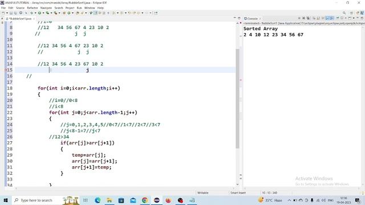
Task: Toggle Show Console When Standard Error Changes
Action: [331, 18]
